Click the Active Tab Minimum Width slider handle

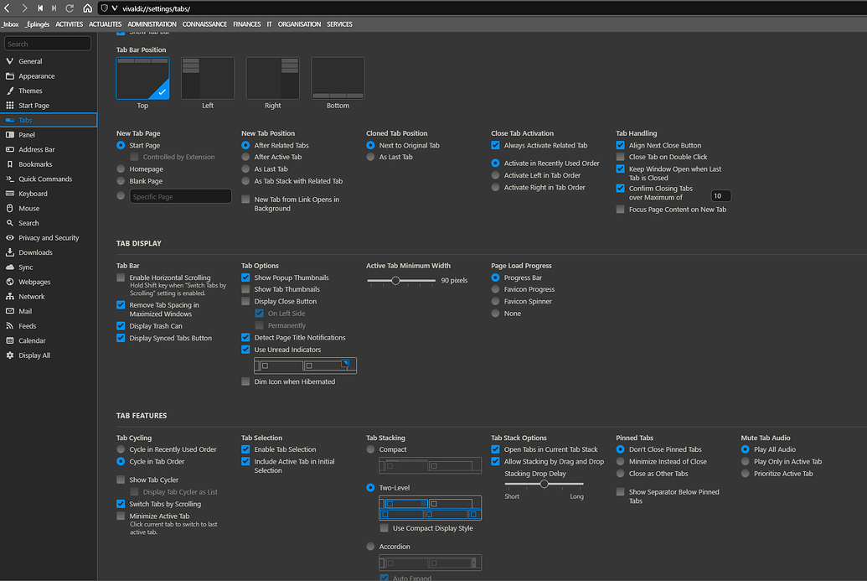[x=395, y=280]
